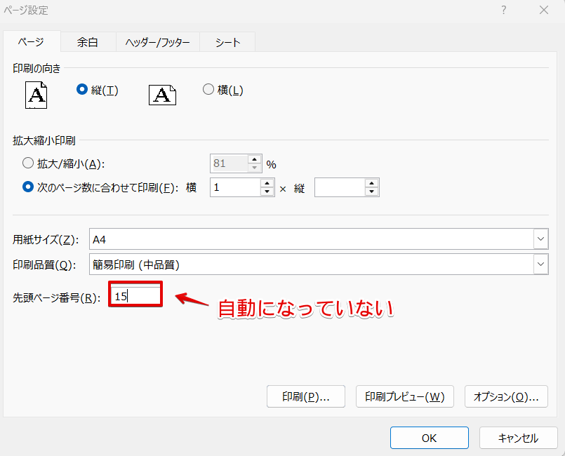Select the 拡大/縮小(A) radio button
Viewport: 565px width, 456px height.
pos(28,163)
